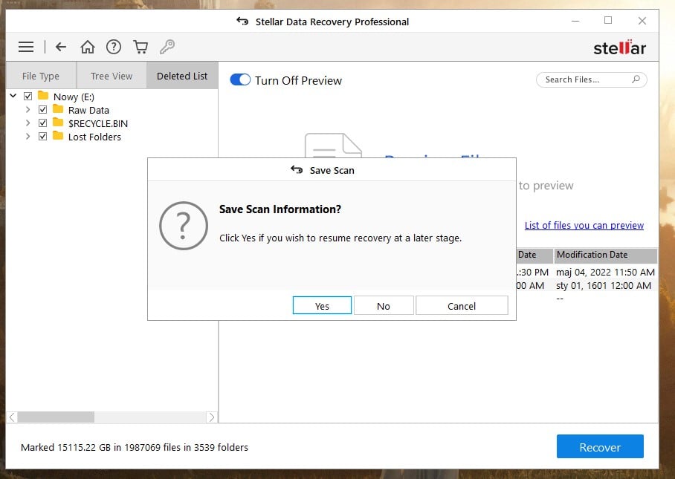
Task: Open the Help question mark icon
Action: coord(114,47)
